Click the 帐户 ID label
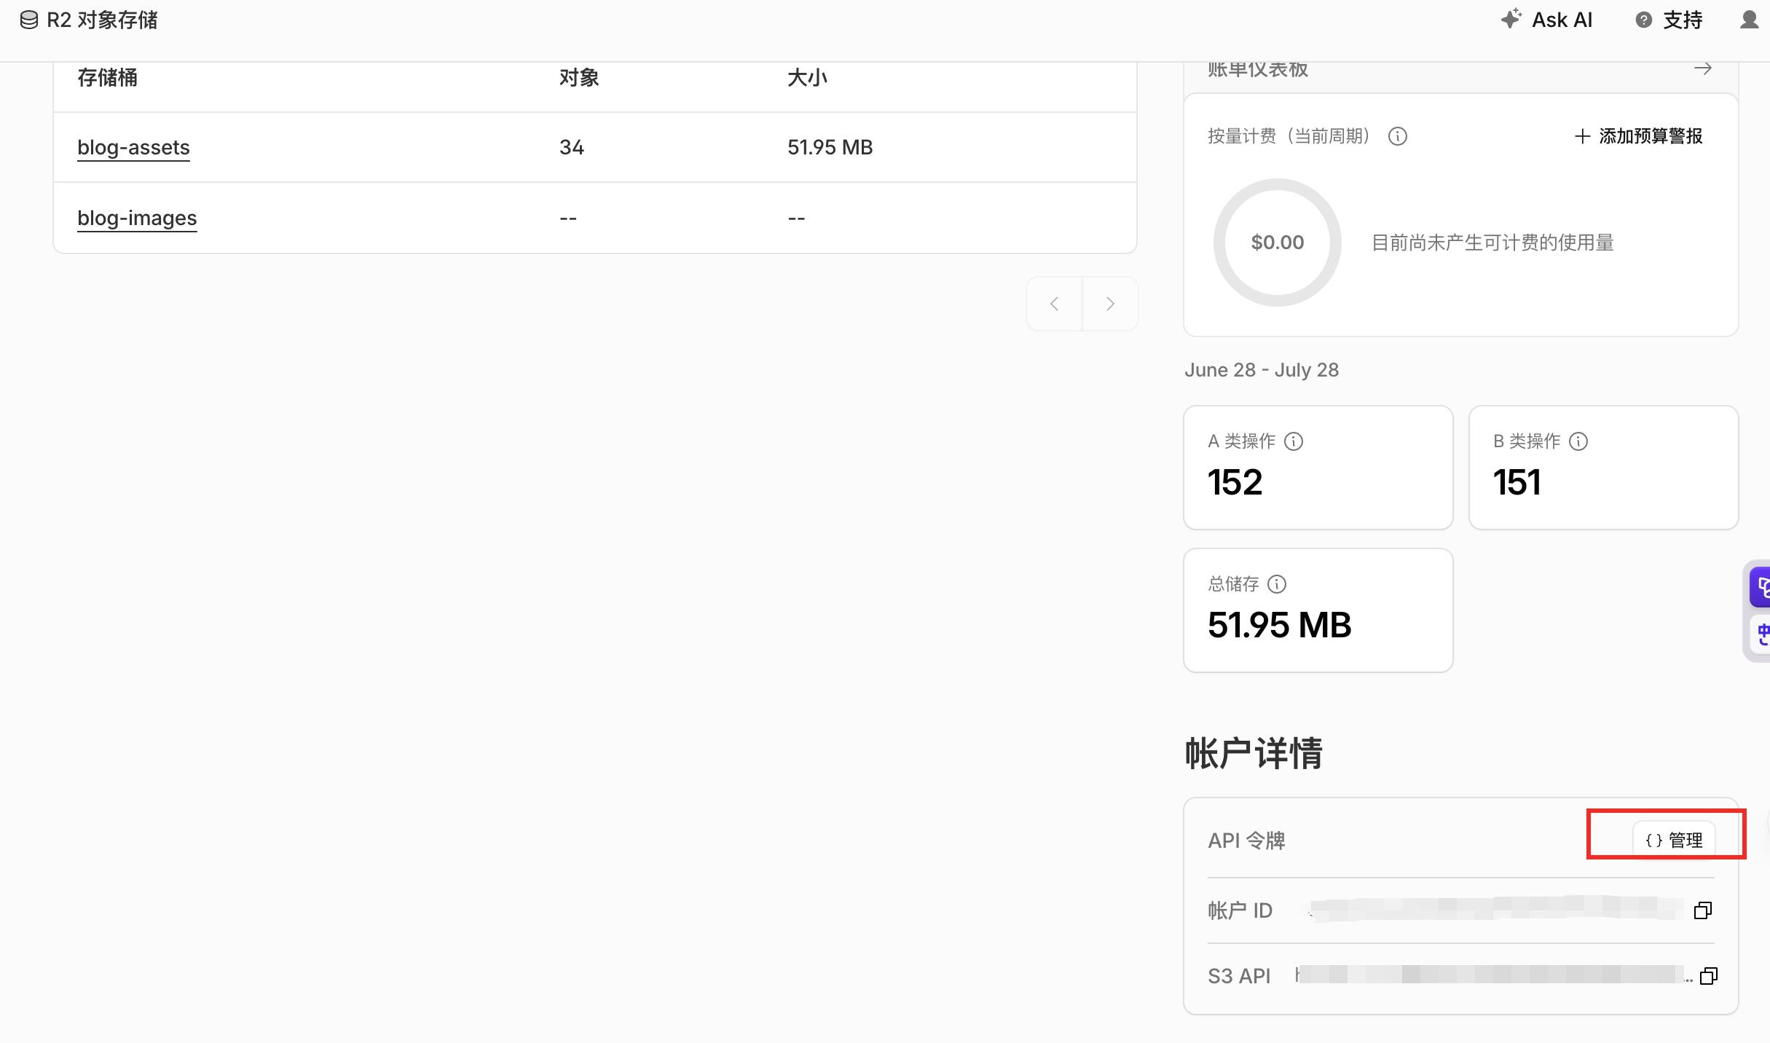The width and height of the screenshot is (1770, 1043). [x=1240, y=910]
